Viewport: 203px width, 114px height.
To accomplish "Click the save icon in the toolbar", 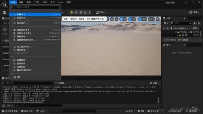I will click(5, 12).
